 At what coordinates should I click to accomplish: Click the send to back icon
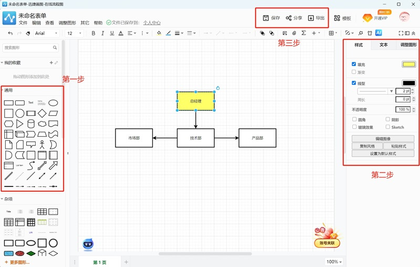tap(271, 33)
